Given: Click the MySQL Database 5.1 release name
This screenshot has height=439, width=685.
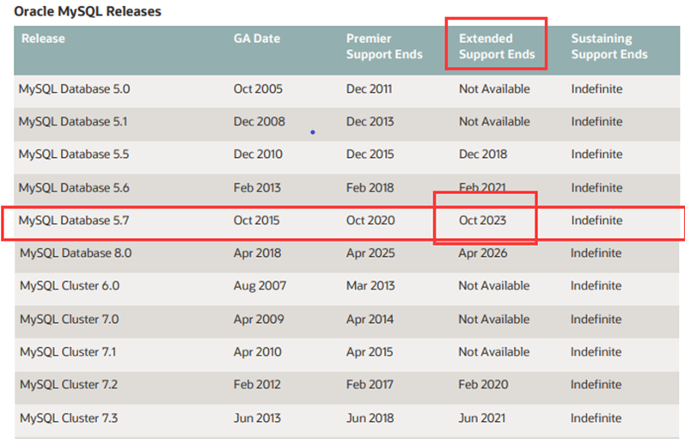Looking at the screenshot, I should pos(73,121).
